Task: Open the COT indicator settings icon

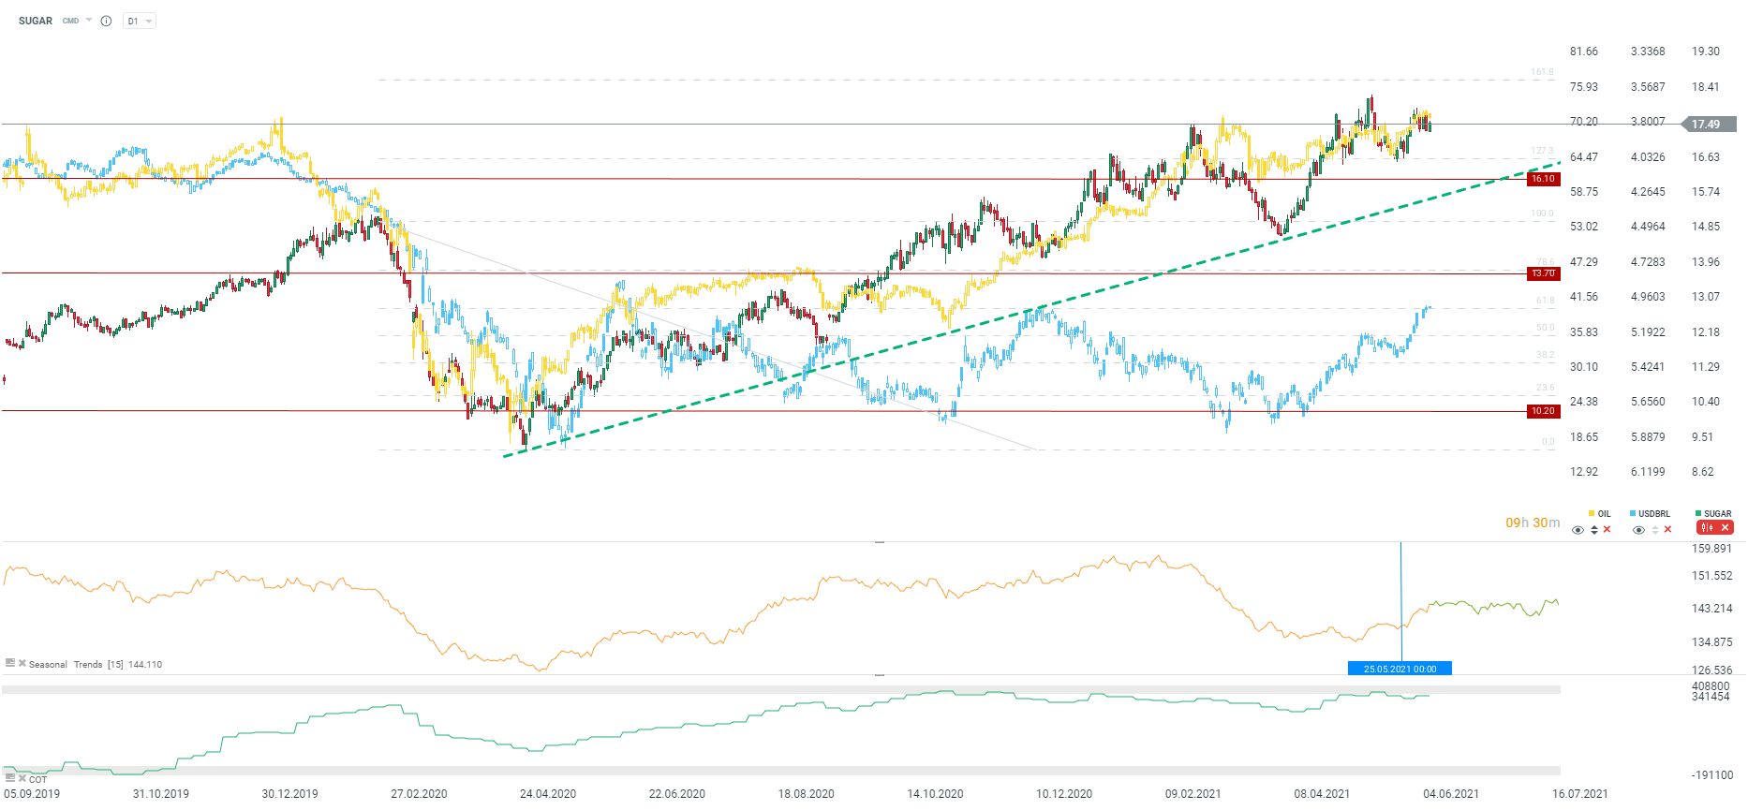Action: [x=10, y=778]
